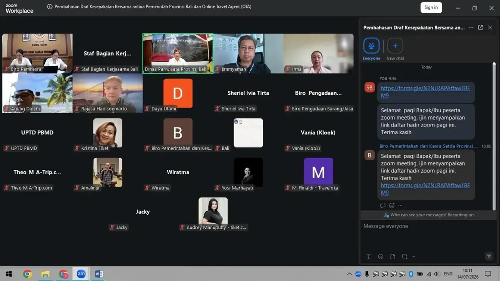Click Kristina Tiket's profile photo
The image size is (500, 281).
108,133
